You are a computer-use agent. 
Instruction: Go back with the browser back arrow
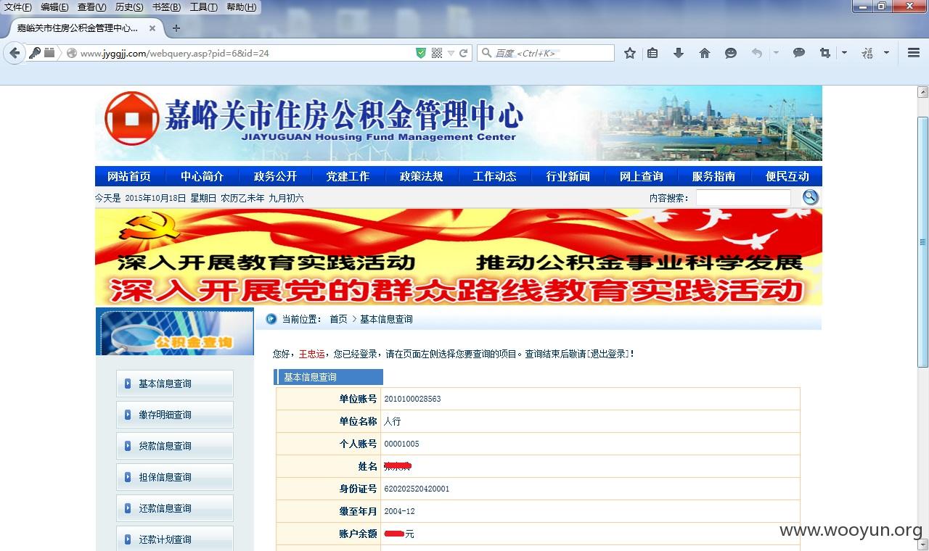pos(14,53)
